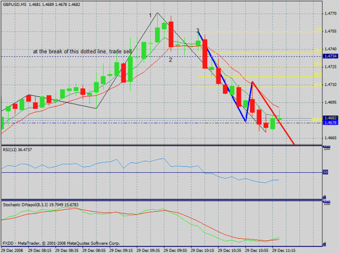Click the Fibonacci 100.0 level label
Viewport: 339px width, 254px height.
(317, 119)
